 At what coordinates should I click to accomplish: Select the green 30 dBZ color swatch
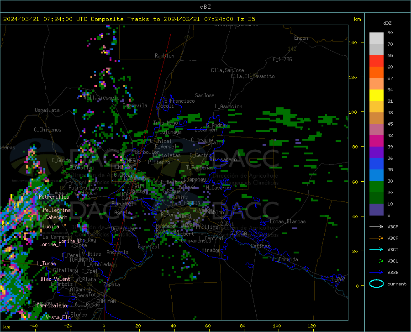(376, 187)
